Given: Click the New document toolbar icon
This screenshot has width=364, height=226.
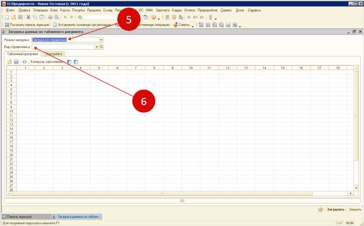Looking at the screenshot, I should point(7,18).
